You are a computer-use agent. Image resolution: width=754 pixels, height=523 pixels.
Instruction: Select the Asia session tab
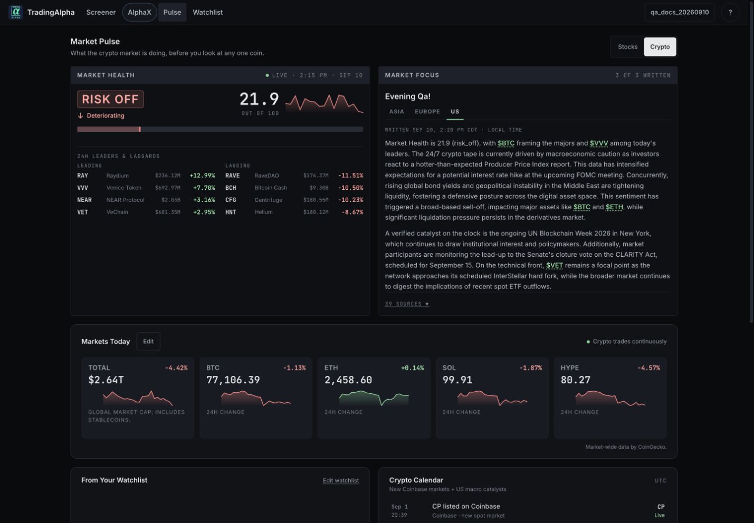(397, 112)
